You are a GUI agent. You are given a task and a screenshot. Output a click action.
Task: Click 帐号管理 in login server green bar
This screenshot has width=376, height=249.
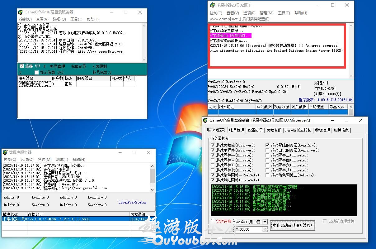tap(58, 66)
